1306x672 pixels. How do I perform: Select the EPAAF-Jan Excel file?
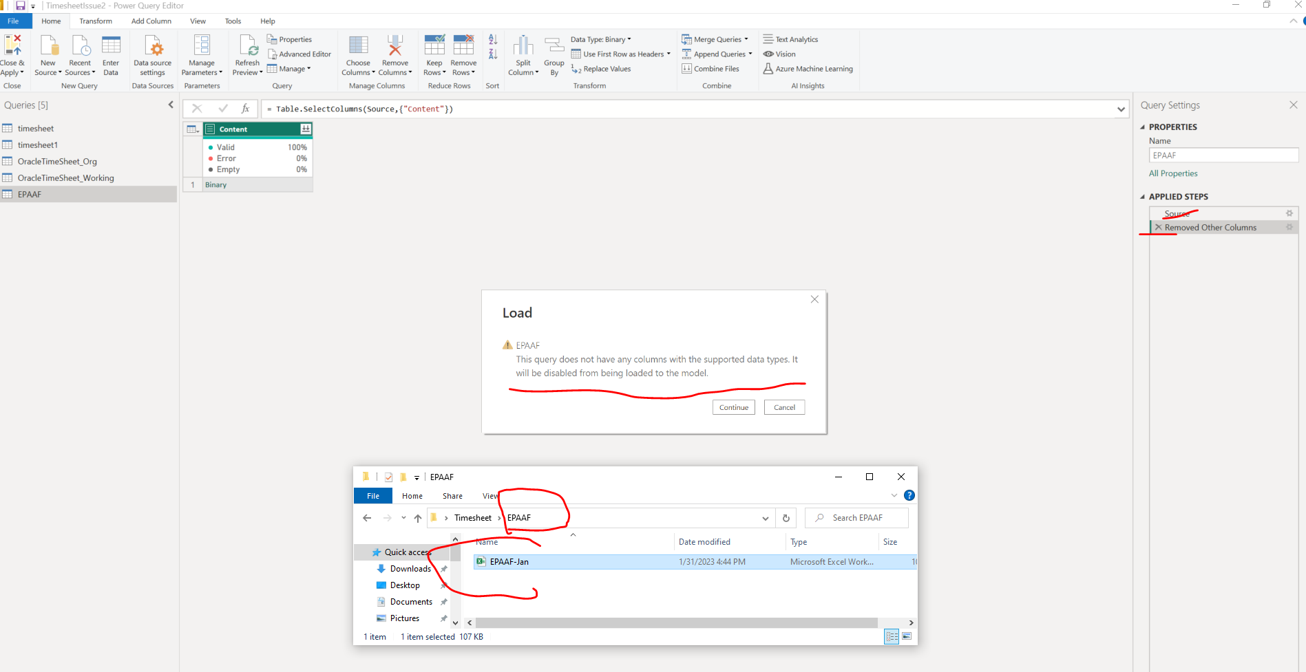(x=695, y=562)
